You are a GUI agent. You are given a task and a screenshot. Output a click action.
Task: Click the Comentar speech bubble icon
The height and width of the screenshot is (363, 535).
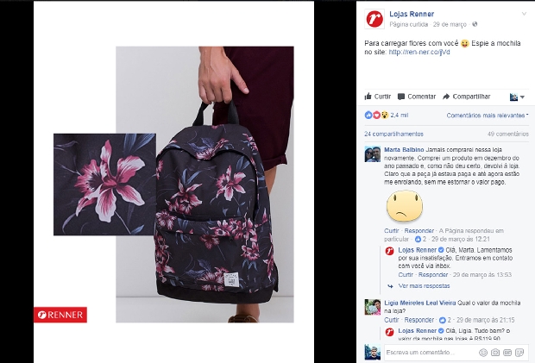point(401,97)
